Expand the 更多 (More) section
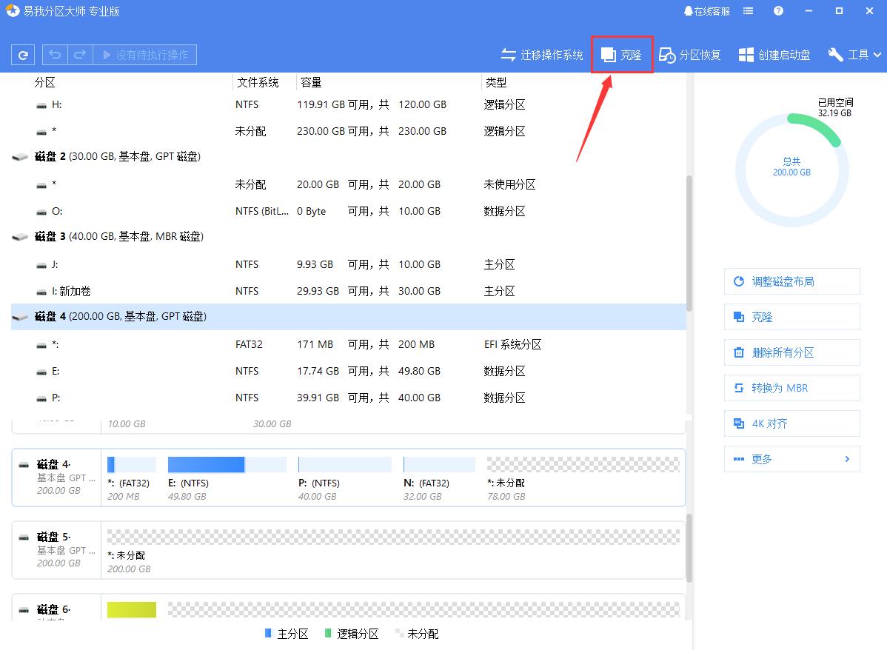This screenshot has width=887, height=650. (x=791, y=459)
